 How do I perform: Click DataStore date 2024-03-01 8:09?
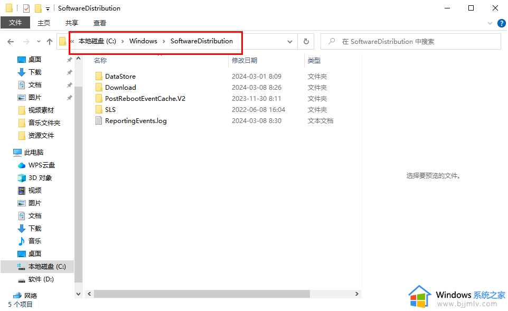pyautogui.click(x=257, y=76)
